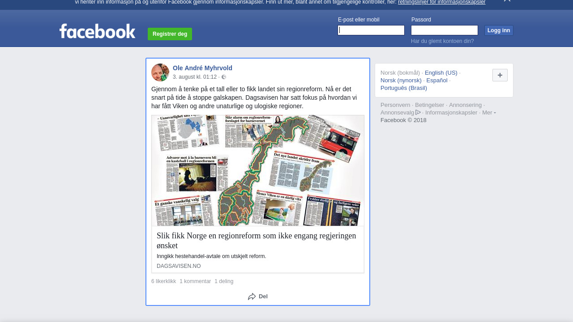The height and width of the screenshot is (322, 573).
Task: Switch language to Español
Action: 437,80
